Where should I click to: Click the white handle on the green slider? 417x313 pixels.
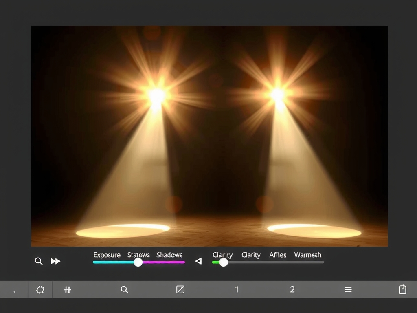pos(224,262)
